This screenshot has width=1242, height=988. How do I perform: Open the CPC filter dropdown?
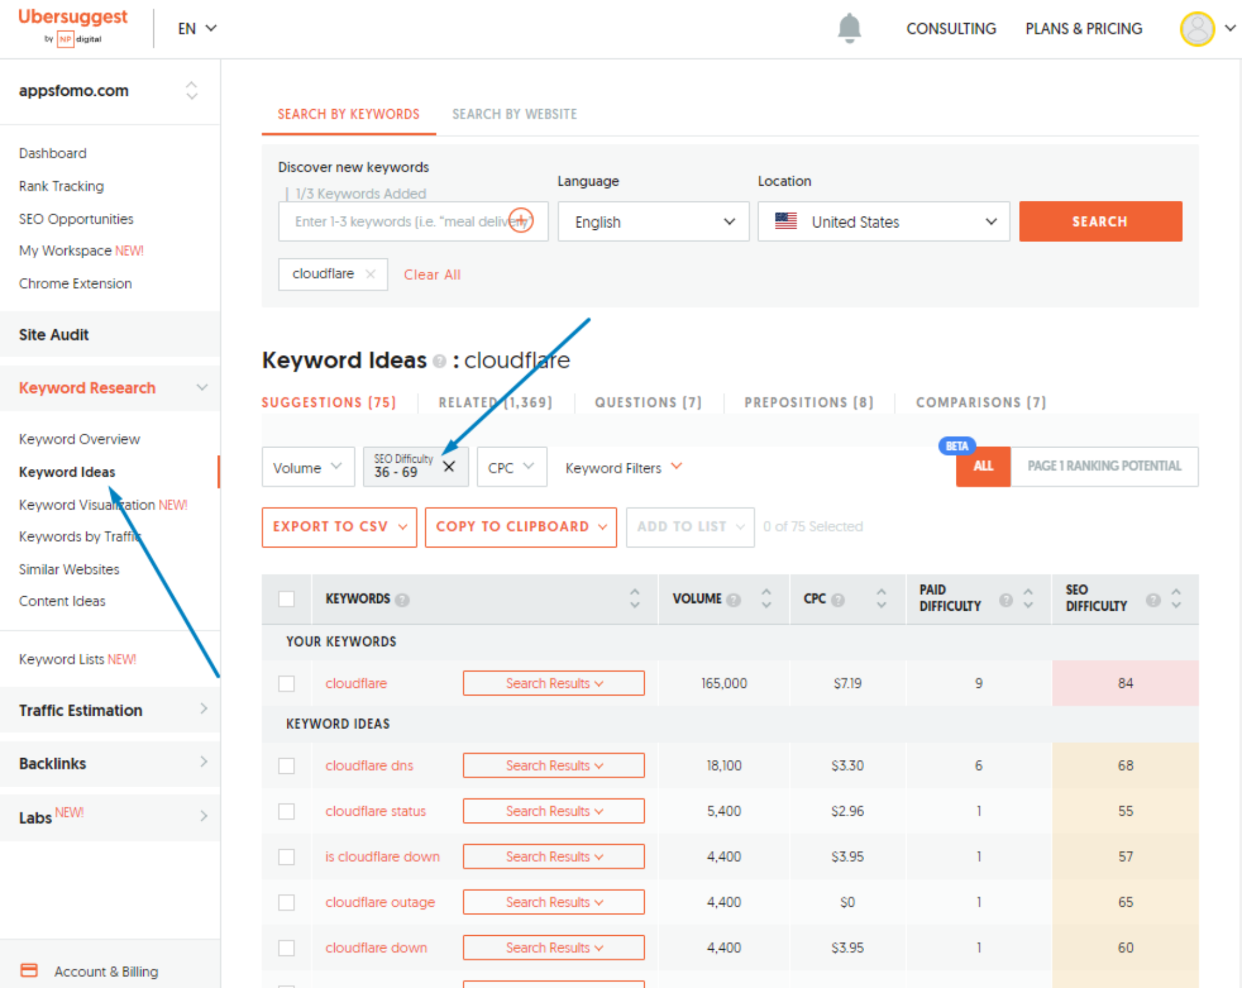[512, 467]
